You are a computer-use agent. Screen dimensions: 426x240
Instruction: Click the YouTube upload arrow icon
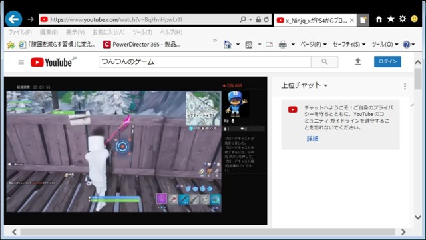point(358,62)
